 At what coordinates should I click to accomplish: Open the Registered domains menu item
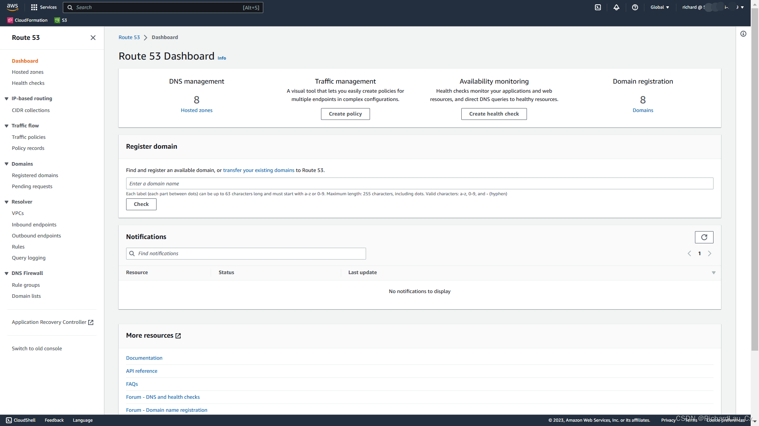35,175
